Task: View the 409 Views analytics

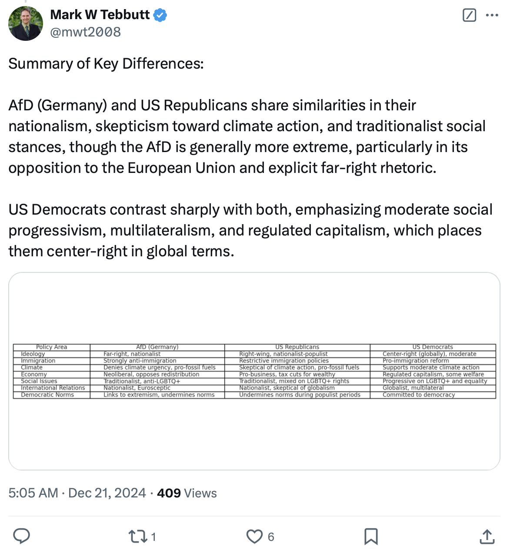Action: (187, 493)
